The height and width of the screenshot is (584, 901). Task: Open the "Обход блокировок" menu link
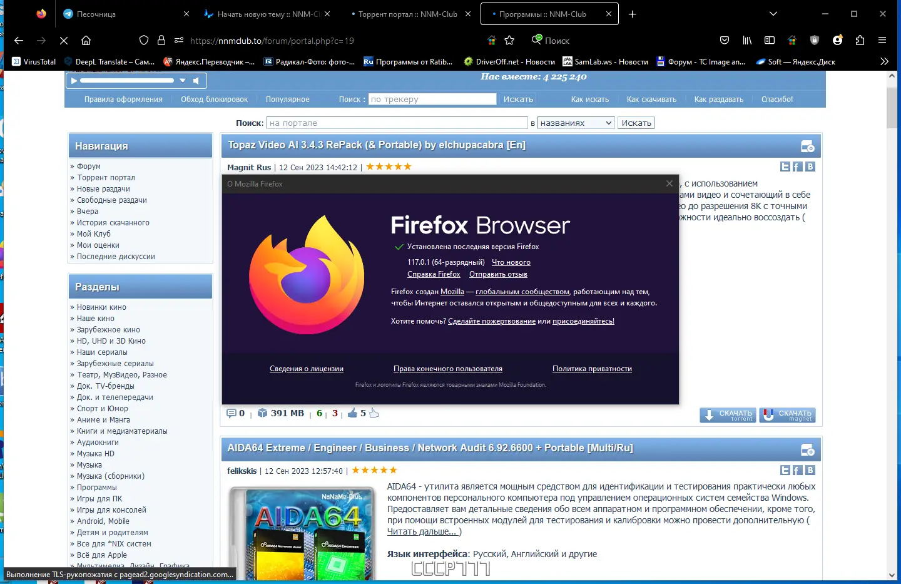pyautogui.click(x=214, y=99)
